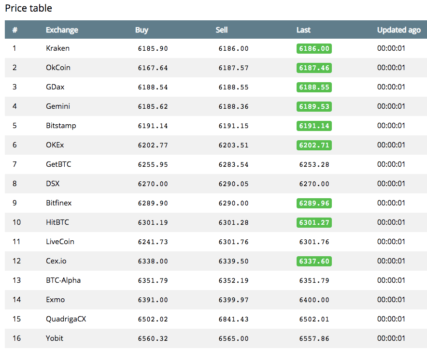Select the Gemini exchange name

click(58, 106)
